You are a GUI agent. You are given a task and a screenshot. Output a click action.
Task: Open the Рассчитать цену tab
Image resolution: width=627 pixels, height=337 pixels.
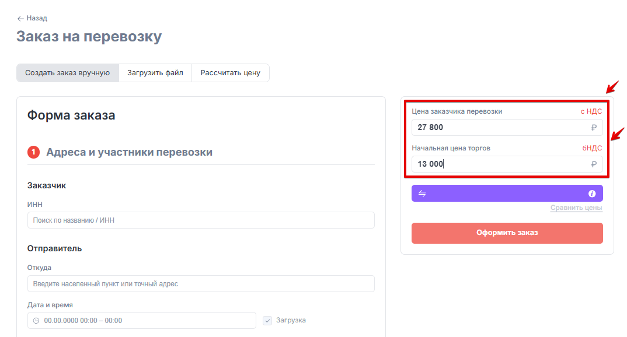click(x=231, y=73)
